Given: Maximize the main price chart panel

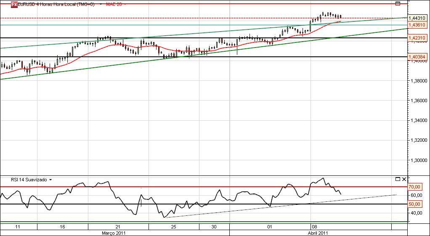Looking at the screenshot, I should [398, 3].
